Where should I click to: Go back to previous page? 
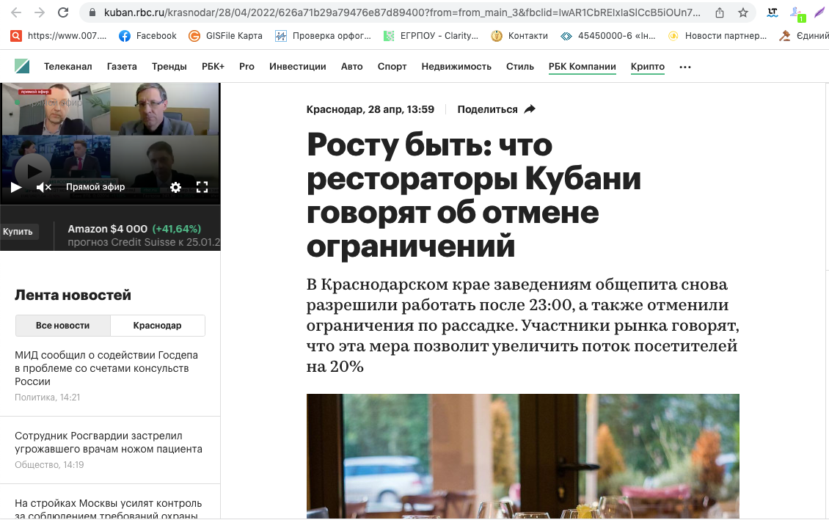pos(16,12)
